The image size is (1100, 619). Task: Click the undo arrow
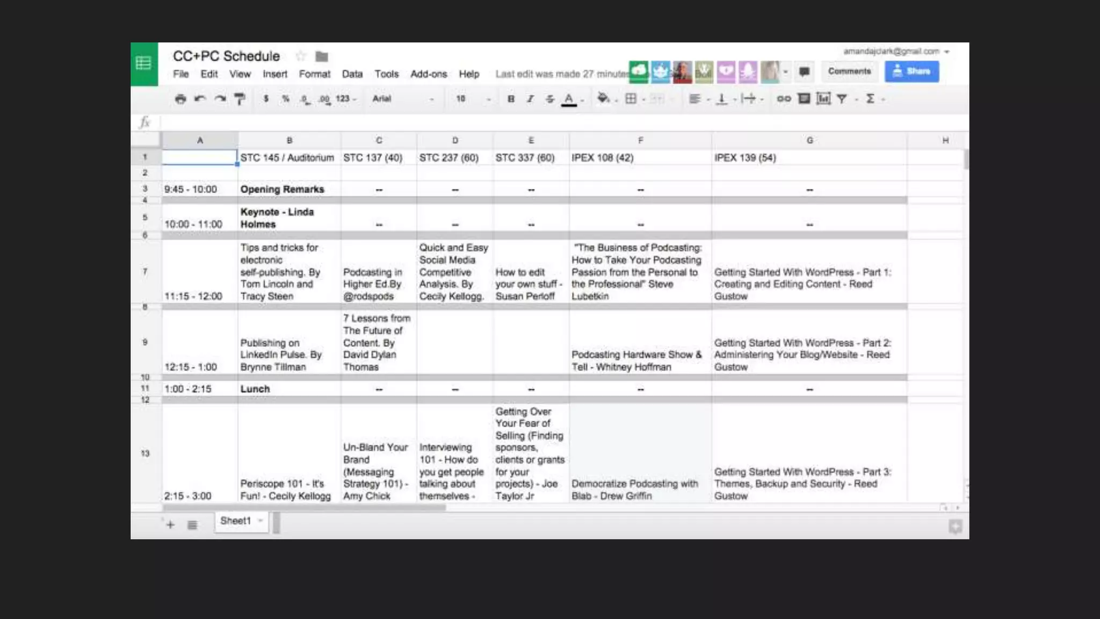pos(200,99)
